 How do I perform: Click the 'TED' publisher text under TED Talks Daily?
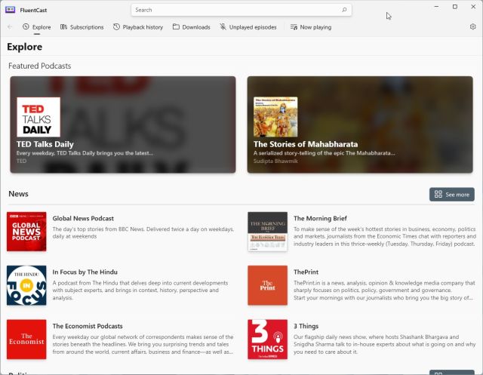pyautogui.click(x=22, y=161)
